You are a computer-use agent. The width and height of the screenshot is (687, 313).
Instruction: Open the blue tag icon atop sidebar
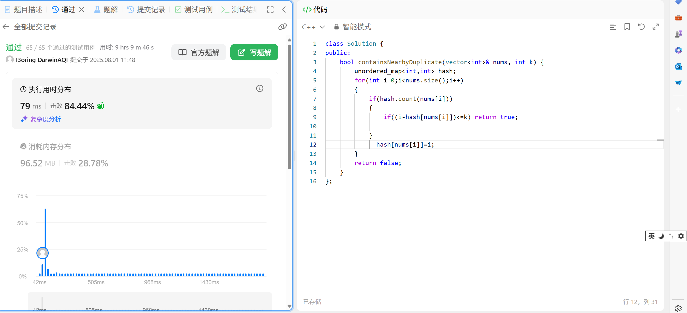[x=678, y=2]
